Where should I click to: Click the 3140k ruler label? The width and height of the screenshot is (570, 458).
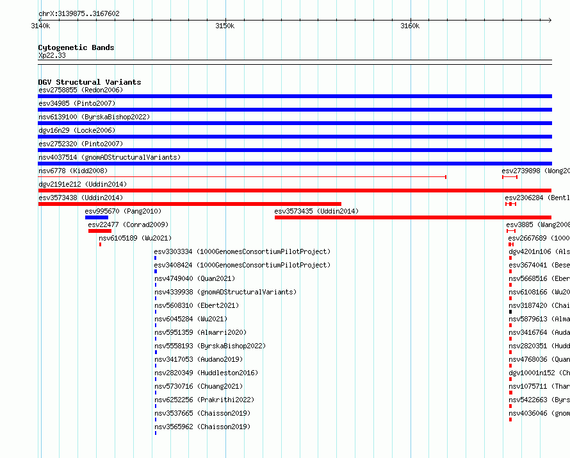pos(40,26)
